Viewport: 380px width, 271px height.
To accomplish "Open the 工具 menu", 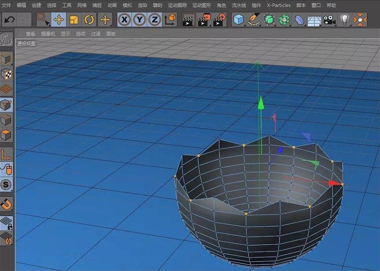I will [x=67, y=5].
